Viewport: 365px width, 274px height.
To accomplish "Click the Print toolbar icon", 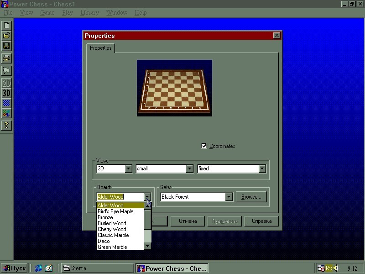I will point(6,58).
